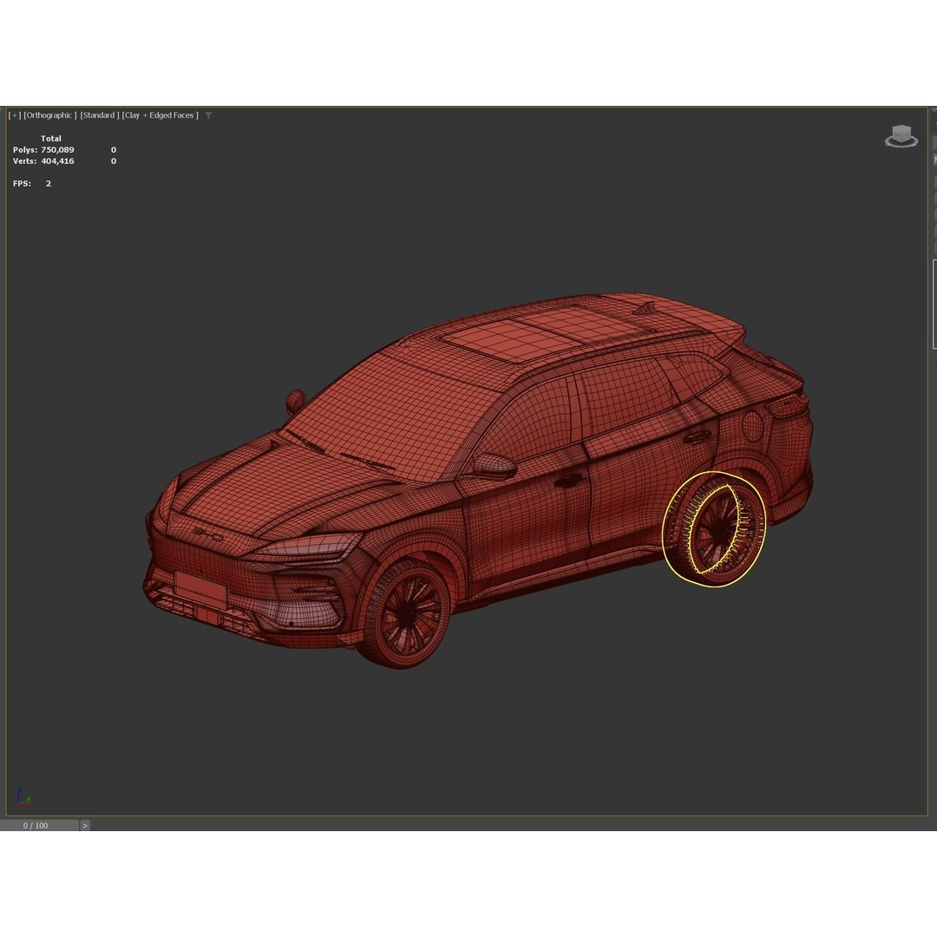This screenshot has height=937, width=937.
Task: Select the round charging port cover on rear fender
Action: [752, 427]
